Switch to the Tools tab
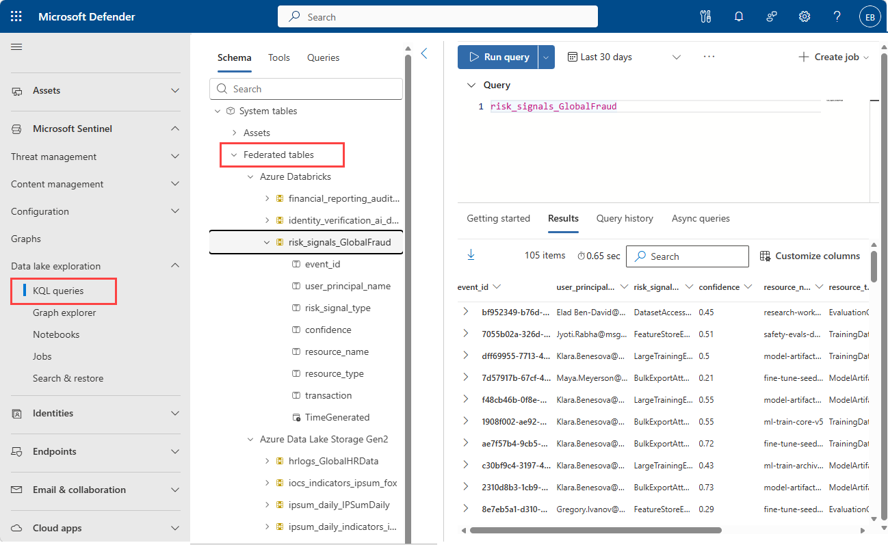888x545 pixels. (279, 57)
